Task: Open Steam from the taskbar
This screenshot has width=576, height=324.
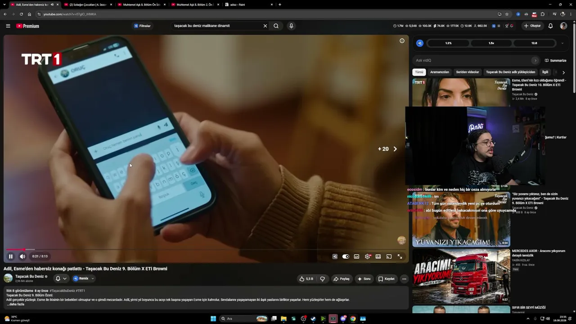Action: (313, 319)
